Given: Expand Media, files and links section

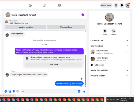Looking at the screenshot, I should pyautogui.click(x=109, y=70).
